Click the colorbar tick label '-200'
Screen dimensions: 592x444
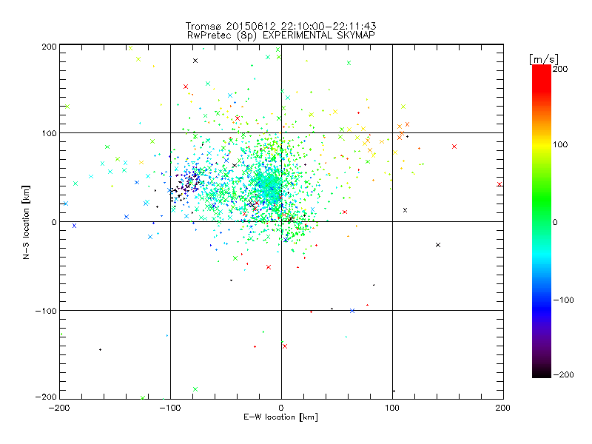pyautogui.click(x=563, y=374)
